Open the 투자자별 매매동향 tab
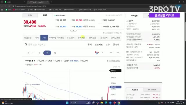The width and height of the screenshot is (186, 105). 57,38
